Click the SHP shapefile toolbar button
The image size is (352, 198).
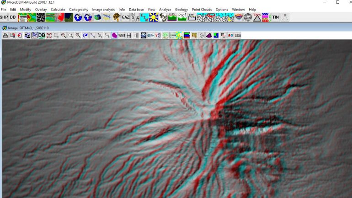coord(4,17)
